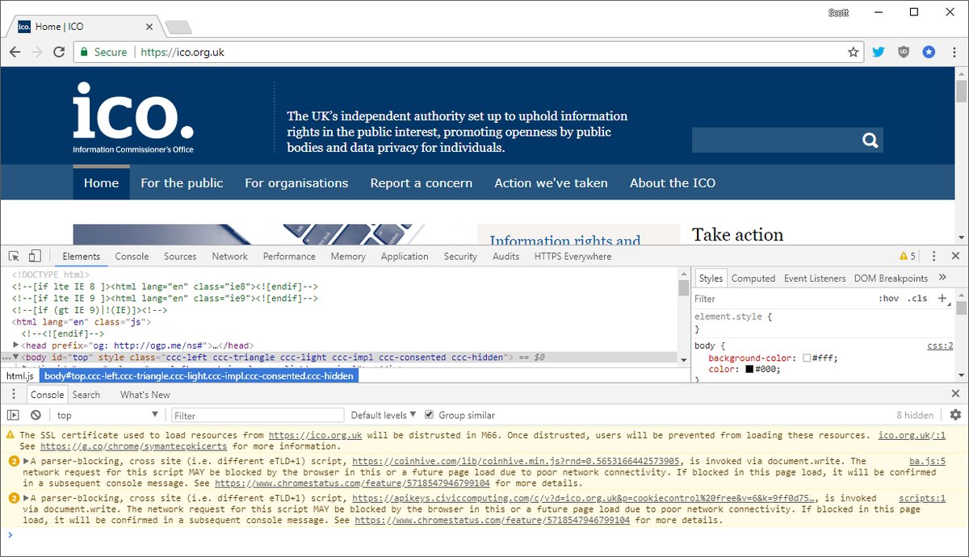This screenshot has width=969, height=557.
Task: Click the ICO website search box
Action: [x=774, y=140]
